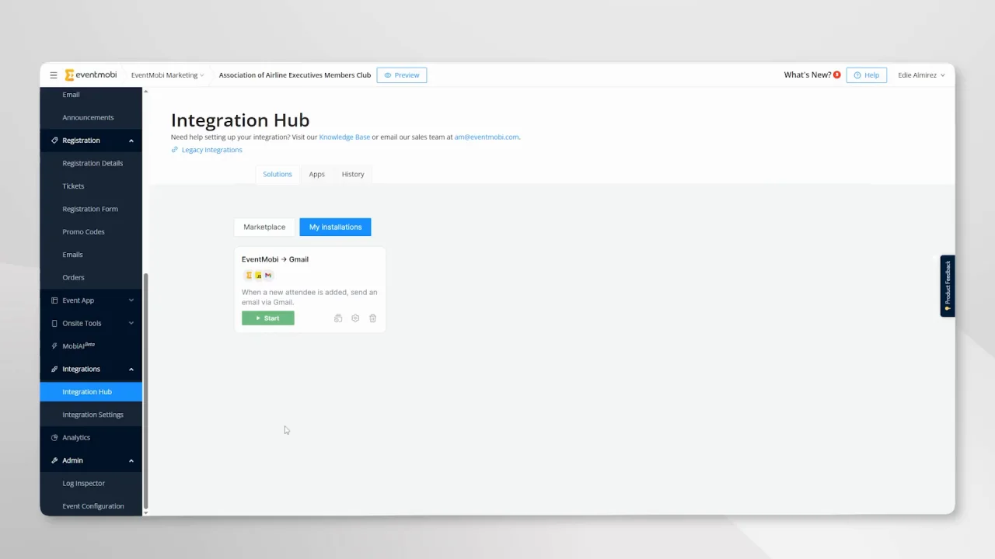Switch to the Solutions tab
This screenshot has height=559, width=995.
(x=278, y=174)
